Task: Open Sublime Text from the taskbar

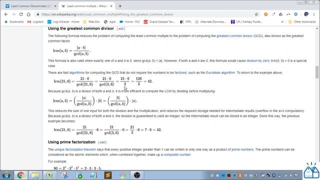Action: (108, 175)
